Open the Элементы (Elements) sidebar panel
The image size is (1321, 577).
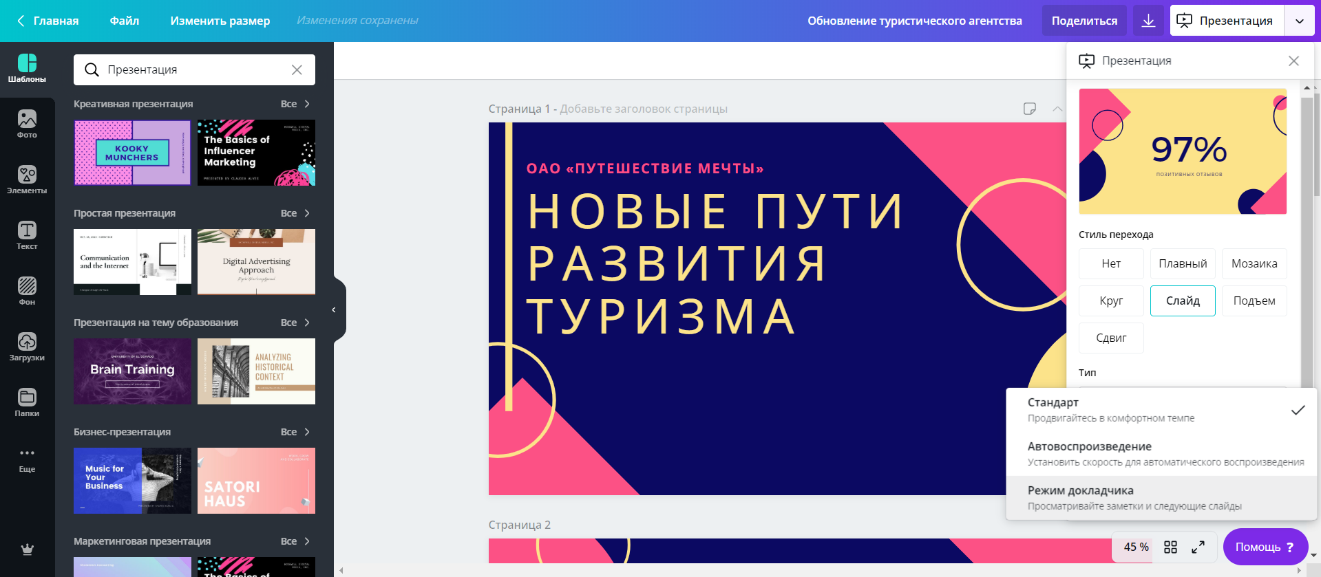click(27, 180)
